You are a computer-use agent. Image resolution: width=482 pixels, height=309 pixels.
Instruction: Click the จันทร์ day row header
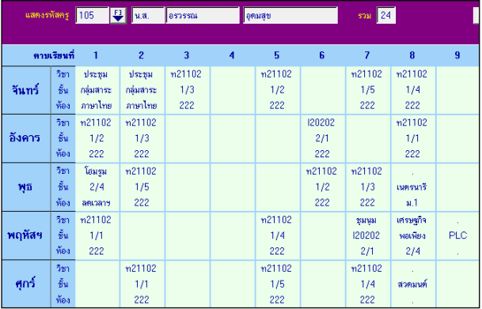(x=26, y=90)
